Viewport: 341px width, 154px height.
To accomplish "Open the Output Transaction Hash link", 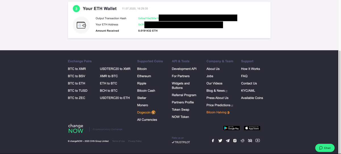I will click(x=148, y=18).
